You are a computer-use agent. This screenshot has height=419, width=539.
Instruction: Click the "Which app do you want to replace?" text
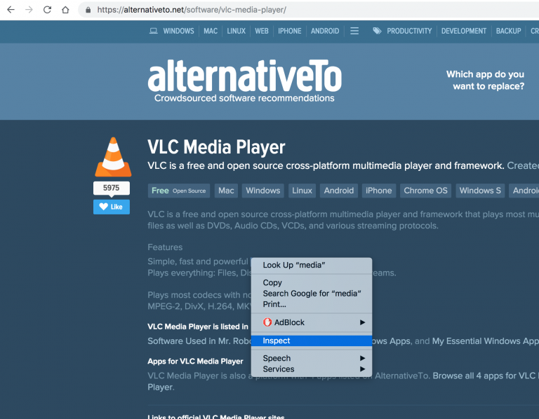coord(485,80)
